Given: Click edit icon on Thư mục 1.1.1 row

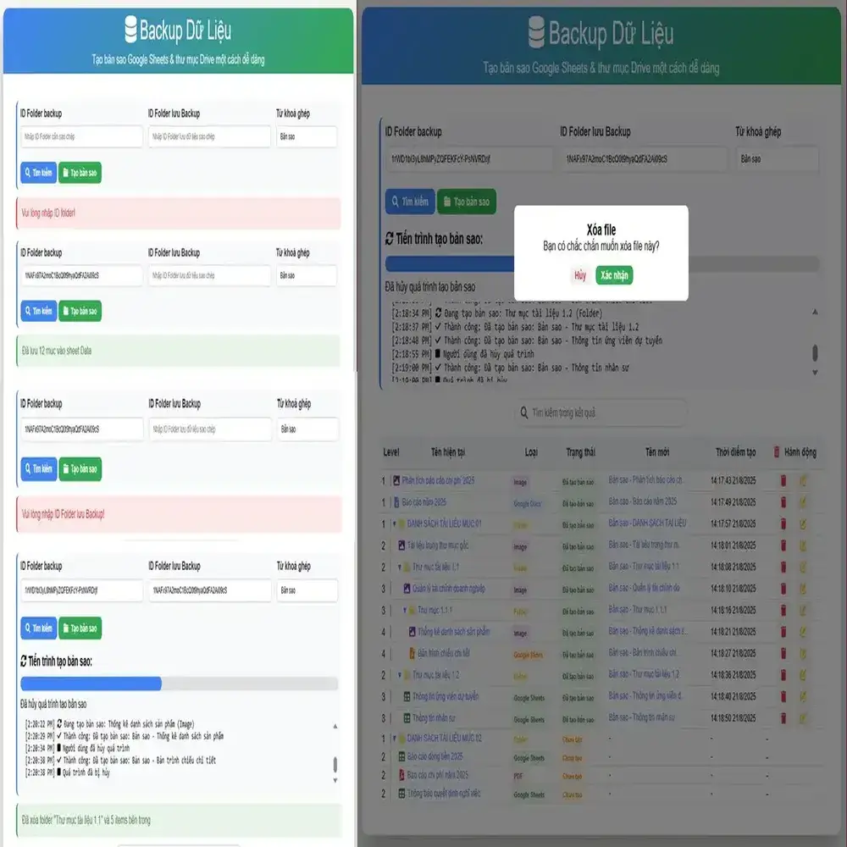Looking at the screenshot, I should (803, 610).
